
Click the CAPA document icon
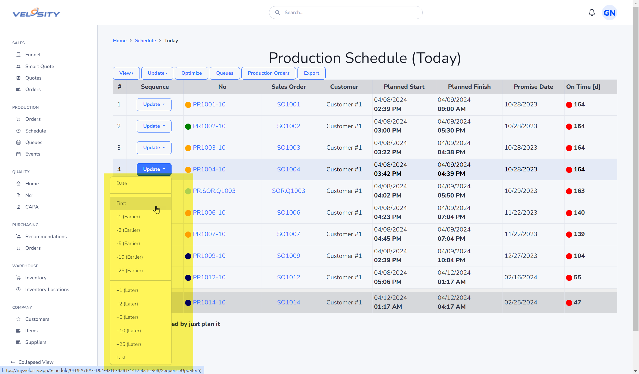(18, 207)
